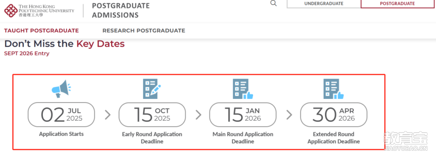The width and height of the screenshot is (436, 160).
Task: Click the 30 APR 2026 date box
Action: (334, 115)
